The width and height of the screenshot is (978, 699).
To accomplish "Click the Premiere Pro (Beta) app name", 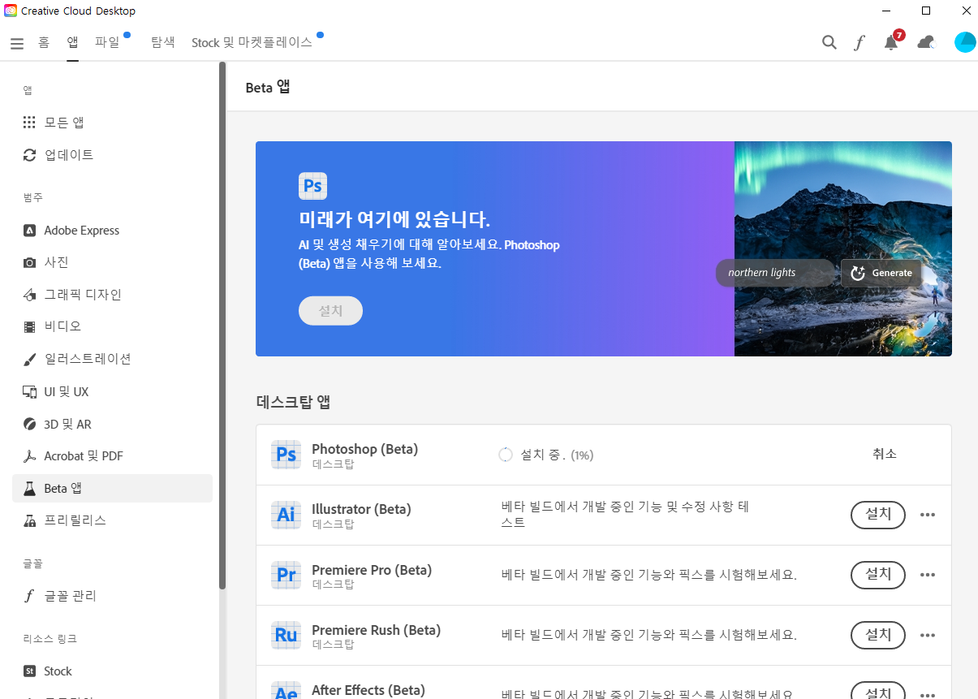I will point(372,570).
